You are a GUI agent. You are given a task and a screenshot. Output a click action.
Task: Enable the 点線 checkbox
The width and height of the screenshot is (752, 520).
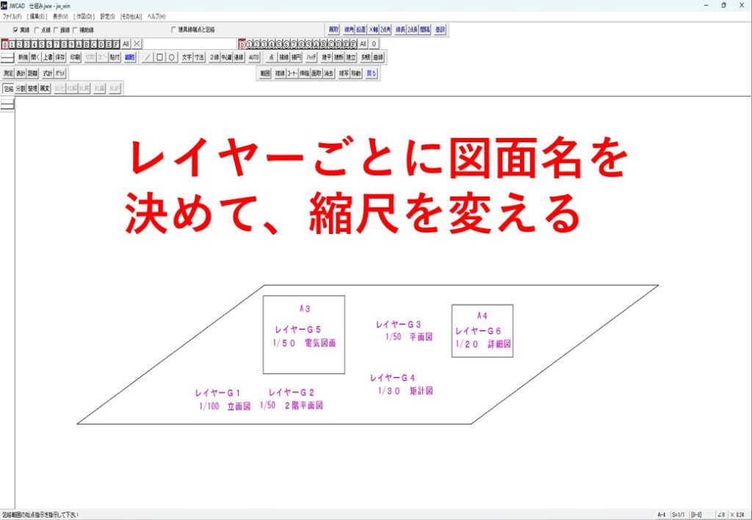(36, 30)
